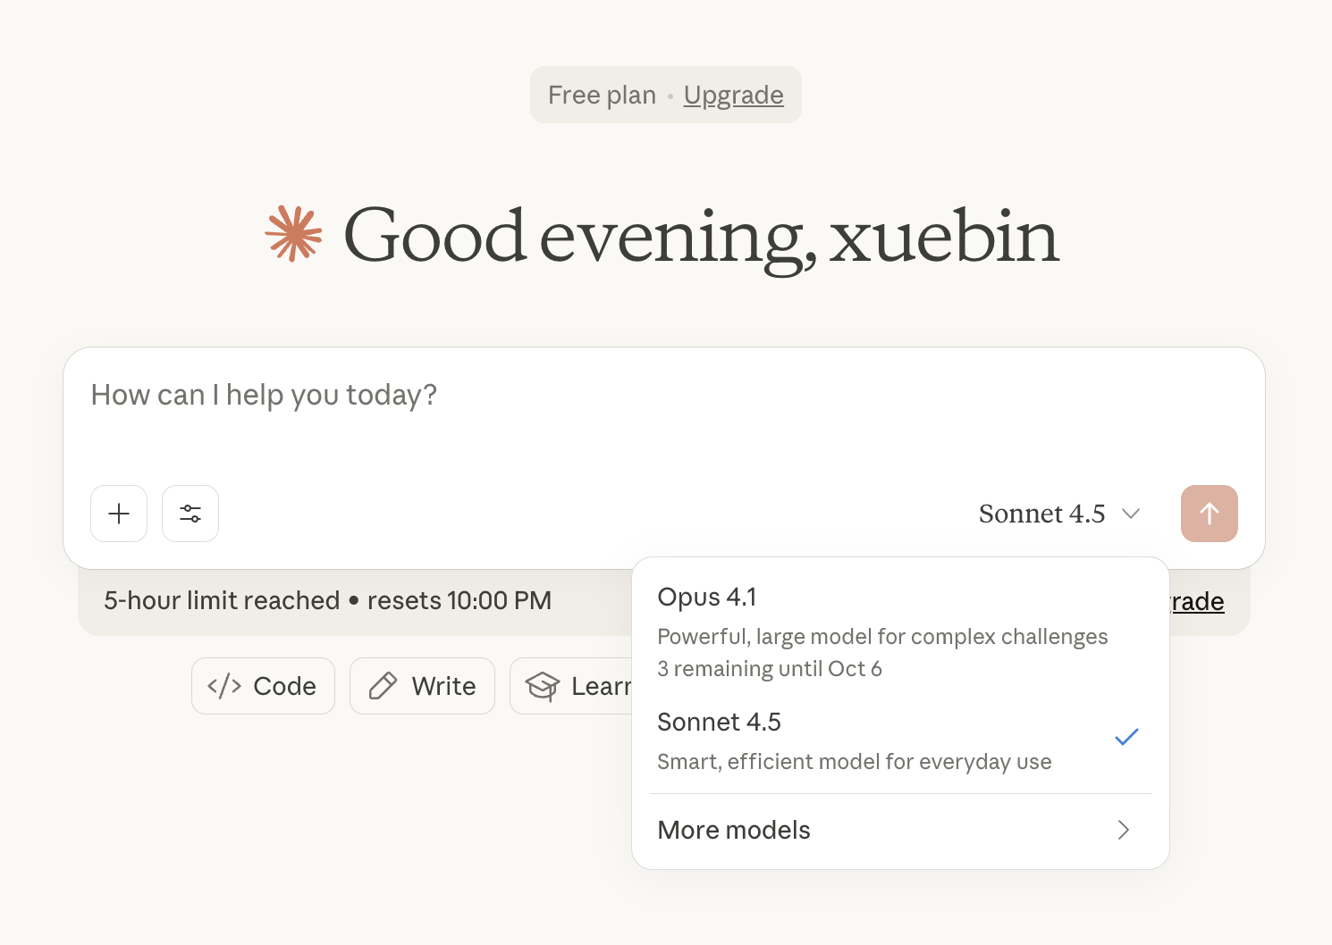Click the Code suggestion button
1332x945 pixels.
[263, 686]
